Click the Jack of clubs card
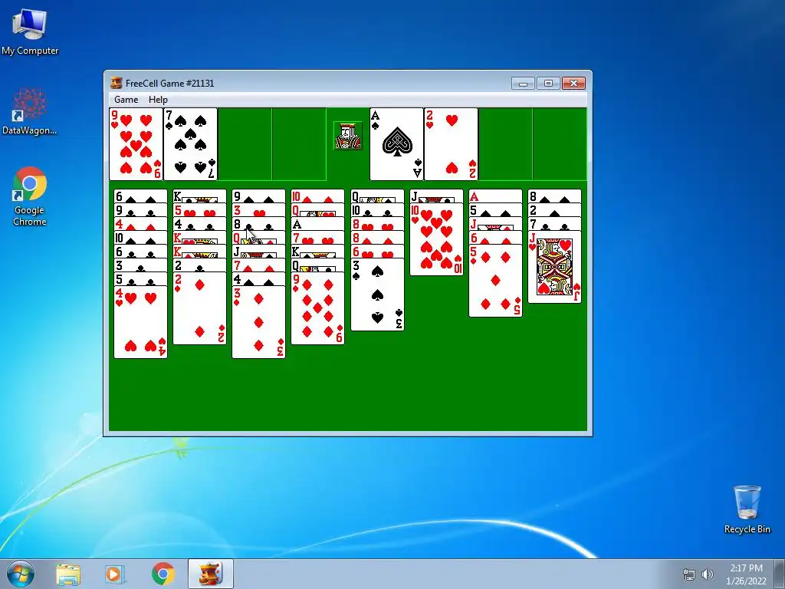This screenshot has height=589, width=785. (x=436, y=196)
